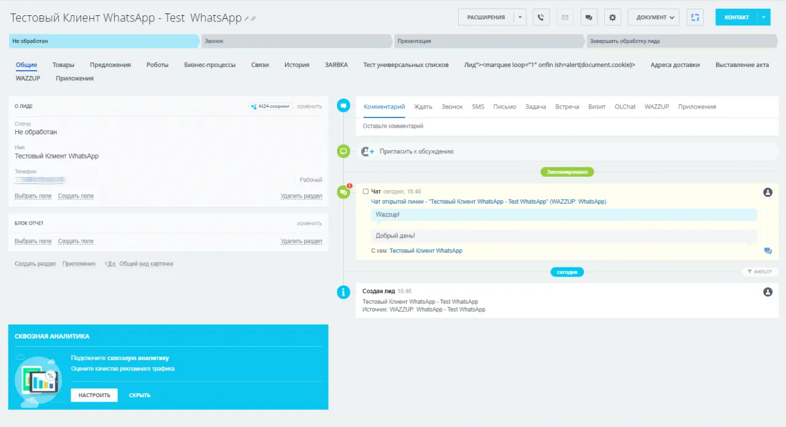This screenshot has height=427, width=786.
Task: Open the ДОКУМЕНТ dropdown
Action: tap(653, 17)
